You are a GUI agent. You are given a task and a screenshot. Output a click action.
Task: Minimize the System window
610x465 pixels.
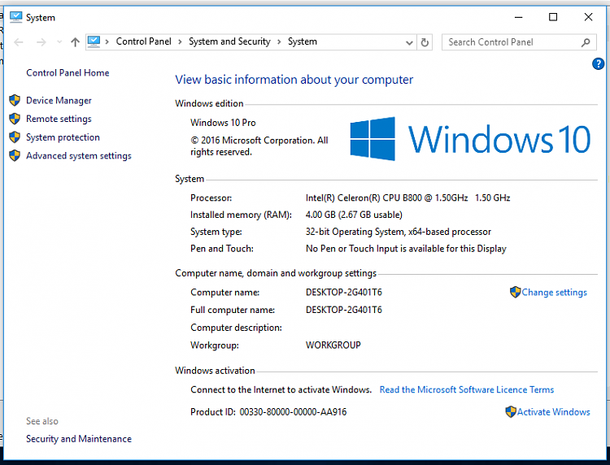point(518,17)
